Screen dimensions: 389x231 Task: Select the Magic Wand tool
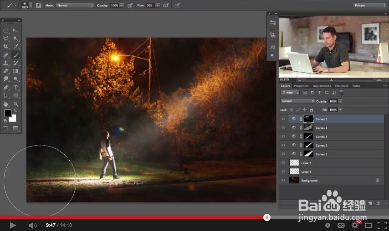coord(15,39)
